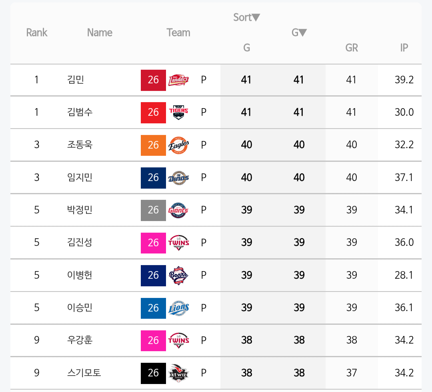Click the orange 26 badge for Eagles
This screenshot has height=392, width=432.
coord(153,145)
